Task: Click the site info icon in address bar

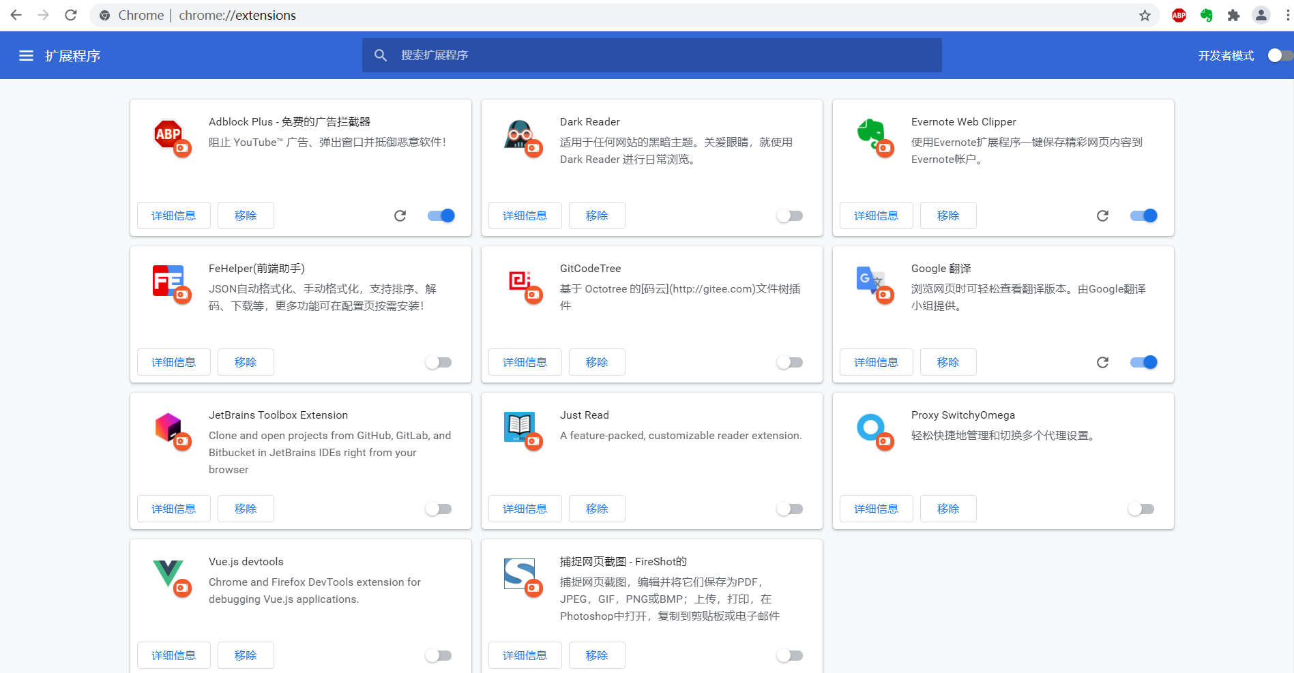Action: pos(104,15)
